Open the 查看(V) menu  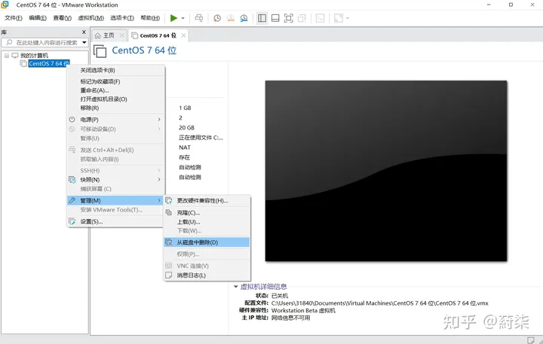(63, 18)
